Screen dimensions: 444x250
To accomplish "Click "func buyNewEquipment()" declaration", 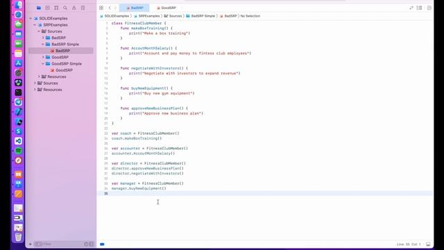I will click(144, 88).
